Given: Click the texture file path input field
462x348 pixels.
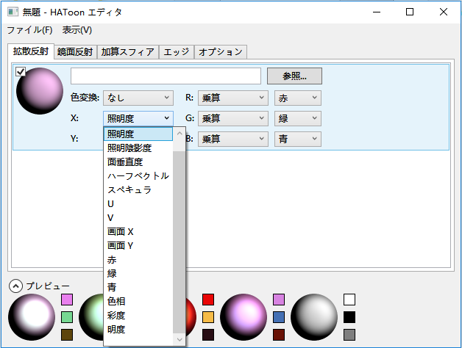Looking at the screenshot, I should pyautogui.click(x=166, y=76).
